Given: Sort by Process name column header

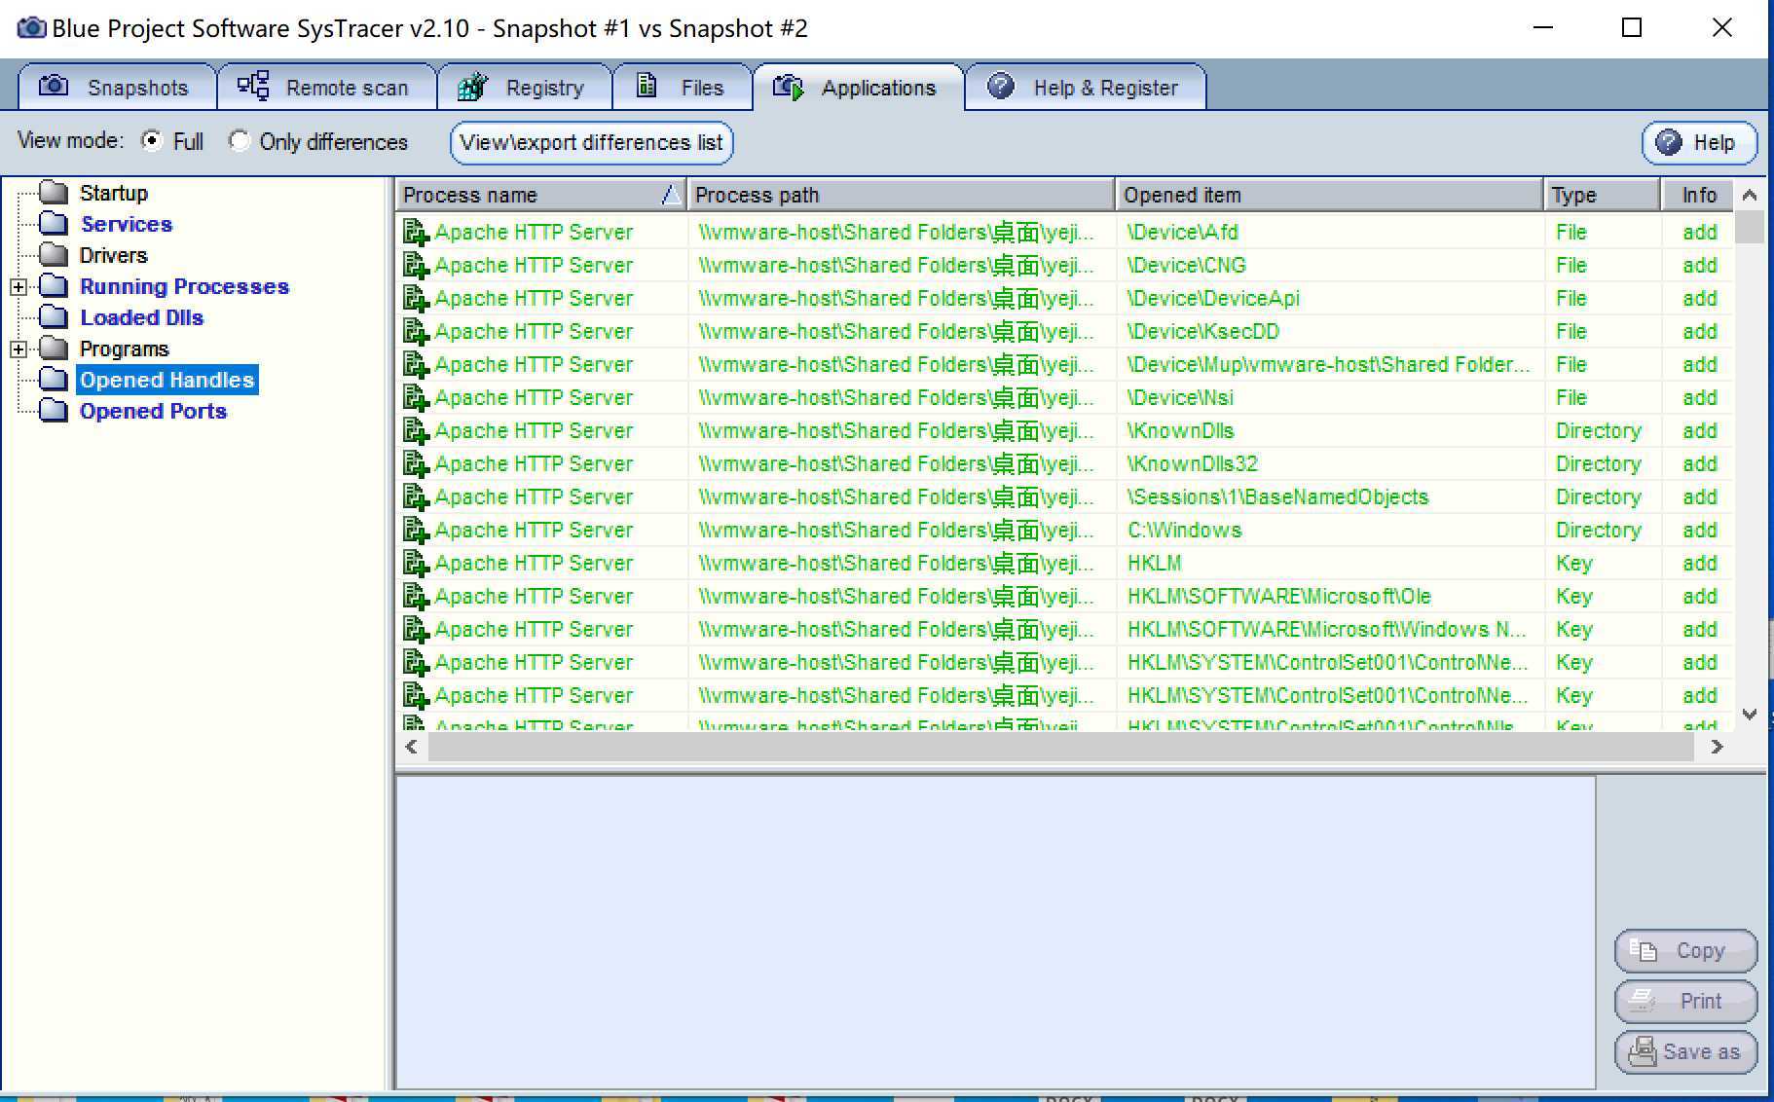Looking at the screenshot, I should click(x=540, y=195).
